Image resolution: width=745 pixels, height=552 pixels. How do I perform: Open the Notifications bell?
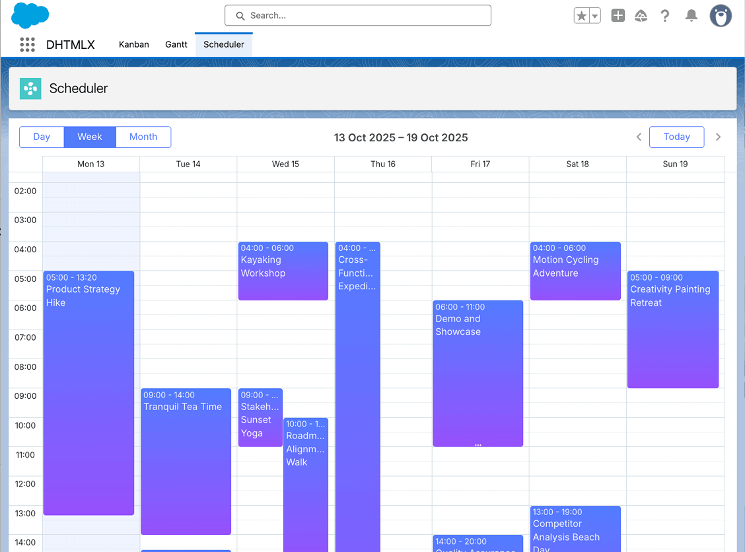tap(692, 16)
